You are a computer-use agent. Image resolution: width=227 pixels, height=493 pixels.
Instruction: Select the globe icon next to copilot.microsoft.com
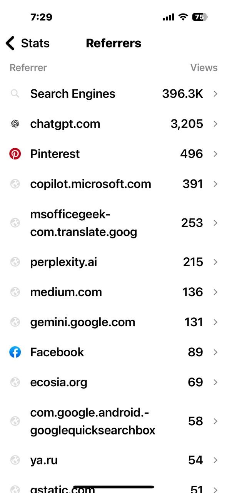(15, 184)
